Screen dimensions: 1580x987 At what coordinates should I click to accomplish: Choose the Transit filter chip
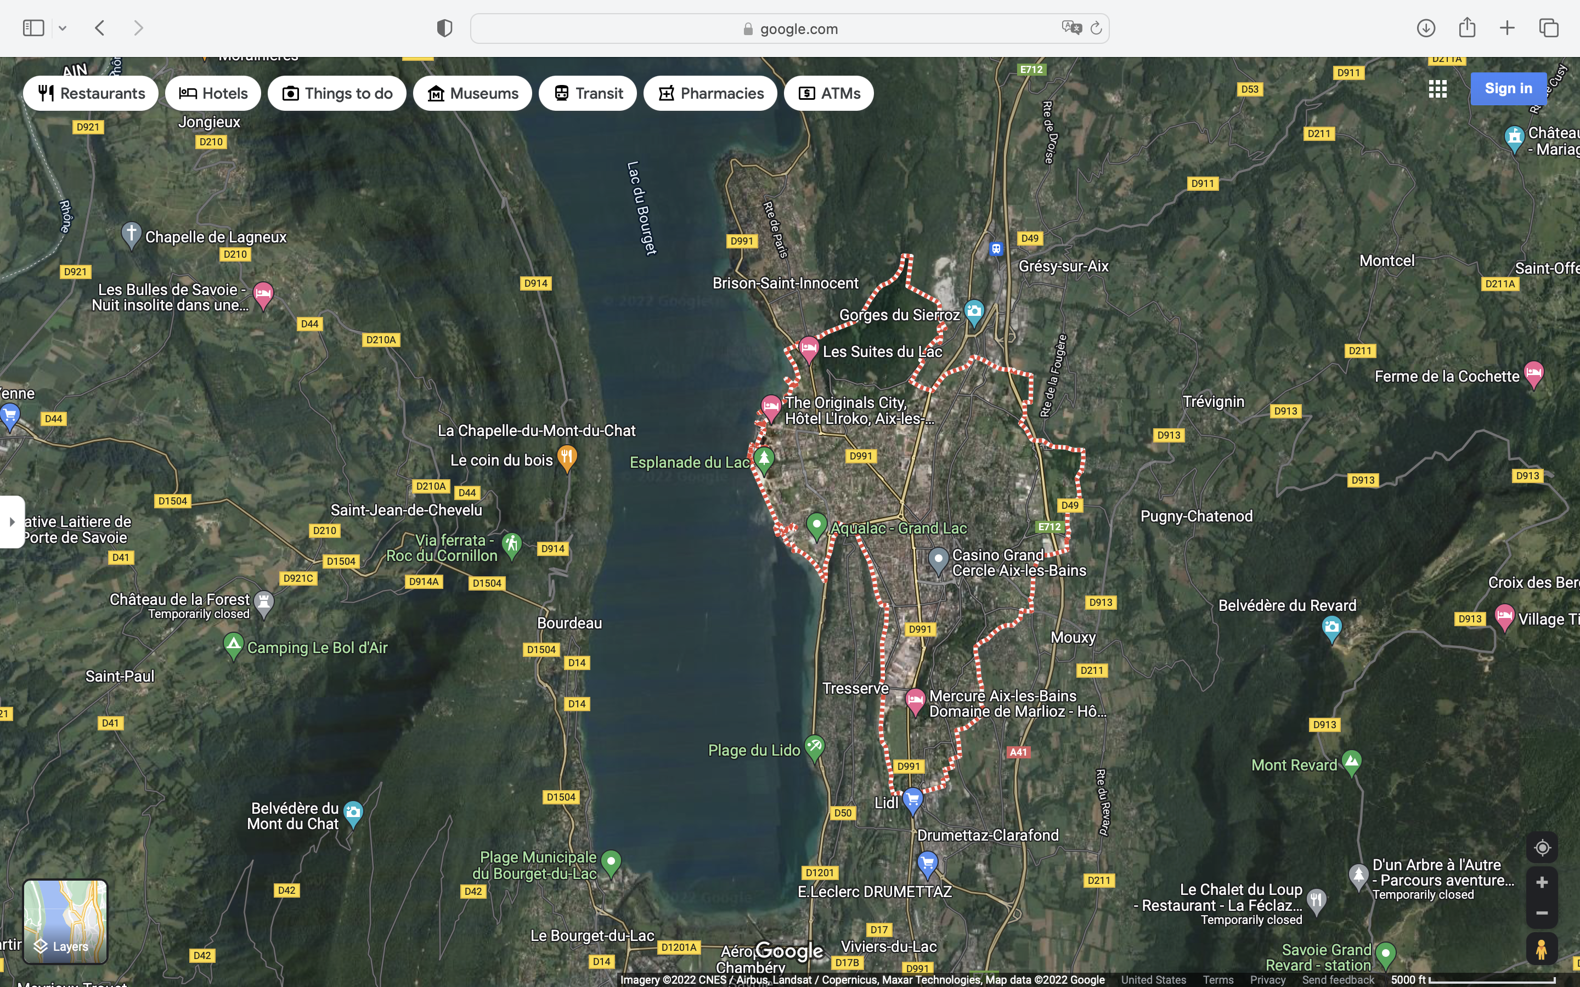[x=587, y=93]
